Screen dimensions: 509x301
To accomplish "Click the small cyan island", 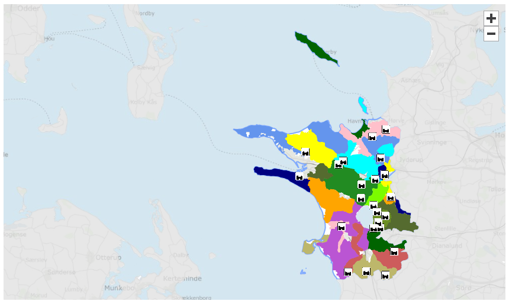I will click(361, 104).
